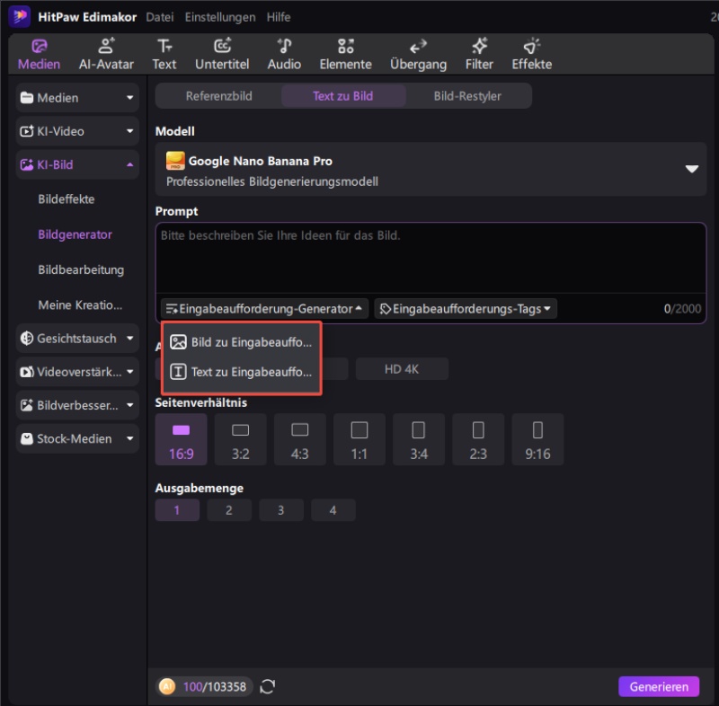Open the Effekte tool
Image resolution: width=719 pixels, height=706 pixels.
pyautogui.click(x=532, y=55)
